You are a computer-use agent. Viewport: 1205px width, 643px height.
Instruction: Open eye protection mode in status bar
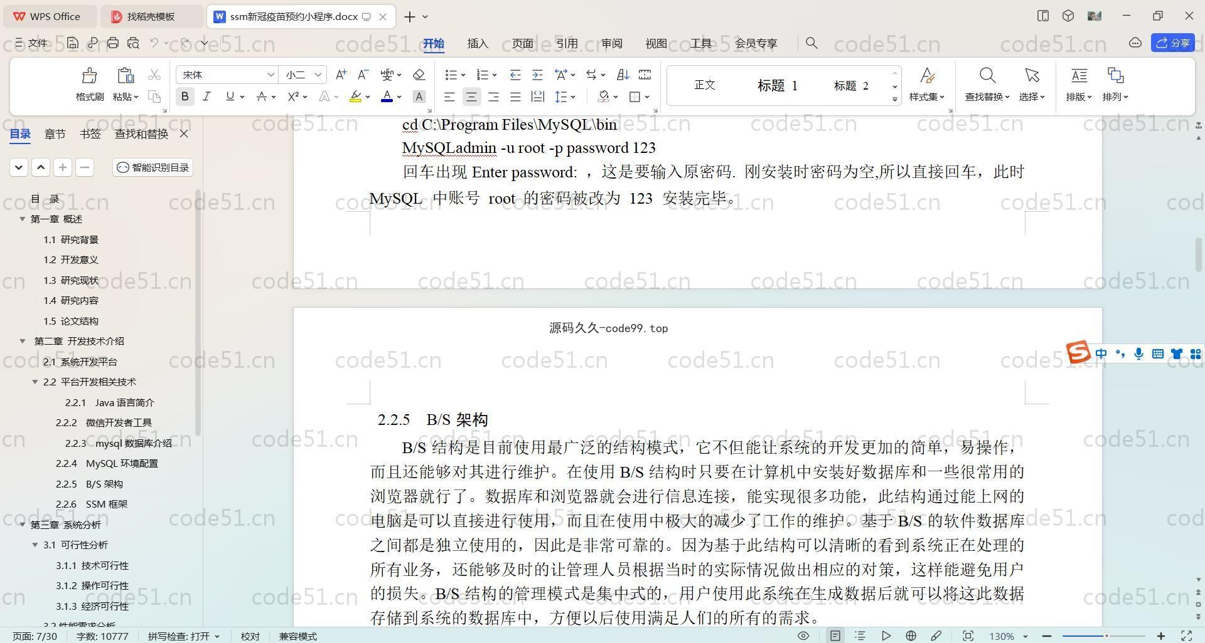click(x=803, y=635)
